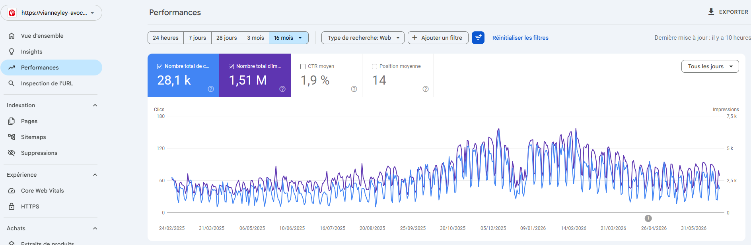Uncheck Nombre total de clics checkbox
This screenshot has height=245, width=751.
click(160, 67)
